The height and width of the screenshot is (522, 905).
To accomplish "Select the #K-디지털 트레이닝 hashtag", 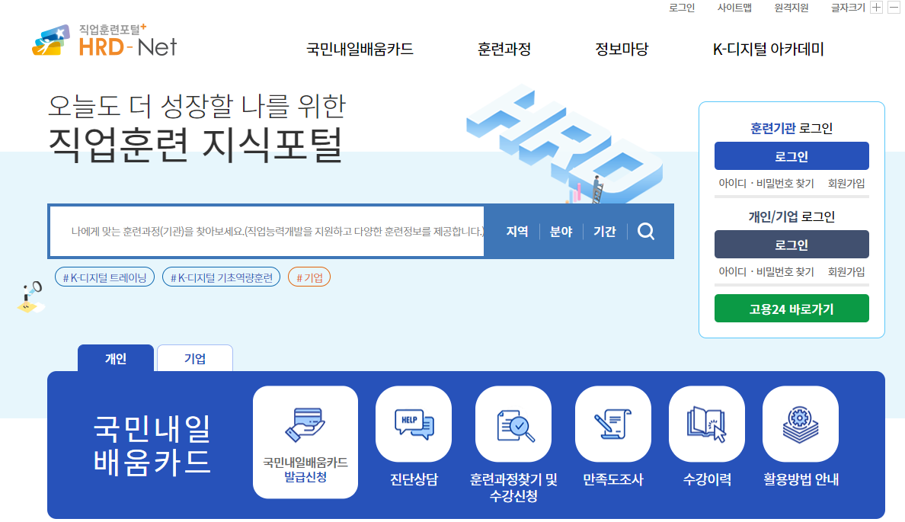I will tap(104, 277).
